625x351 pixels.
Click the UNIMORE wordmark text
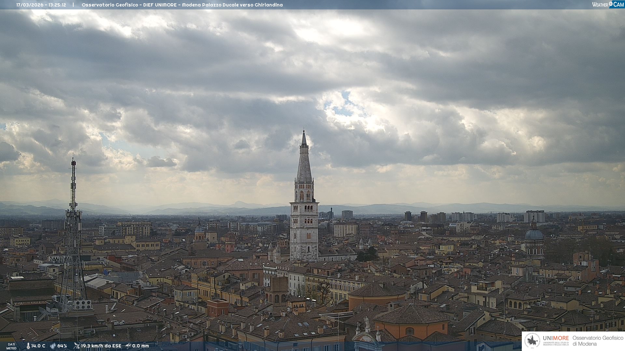(x=556, y=338)
